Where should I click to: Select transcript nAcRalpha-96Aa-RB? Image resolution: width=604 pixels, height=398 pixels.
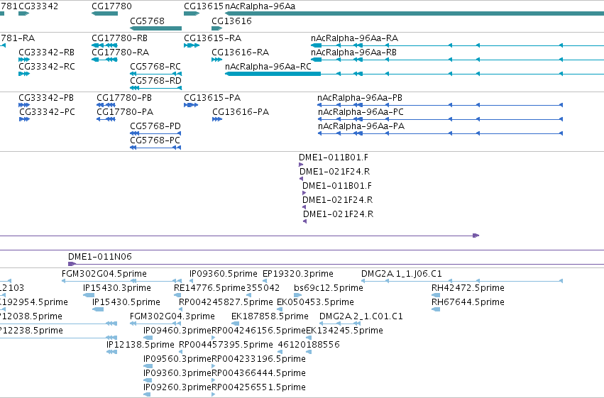tap(353, 52)
